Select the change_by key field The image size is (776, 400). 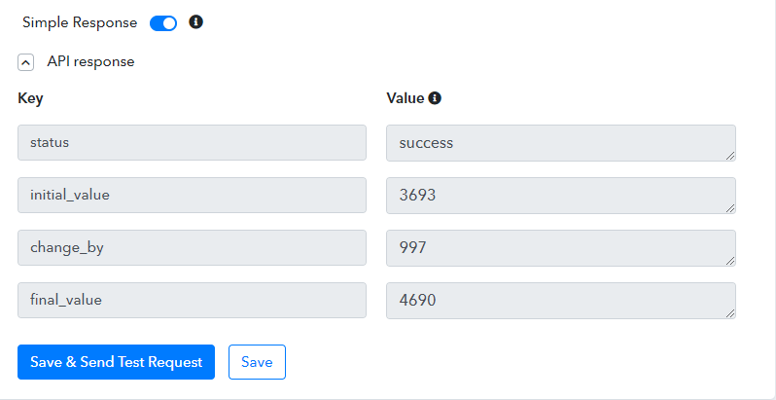[192, 247]
